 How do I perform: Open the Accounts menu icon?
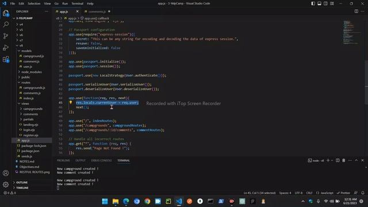click(x=6, y=173)
